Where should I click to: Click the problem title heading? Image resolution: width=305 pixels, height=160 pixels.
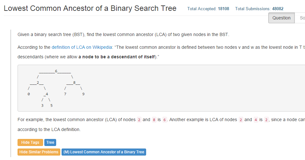pos(90,8)
